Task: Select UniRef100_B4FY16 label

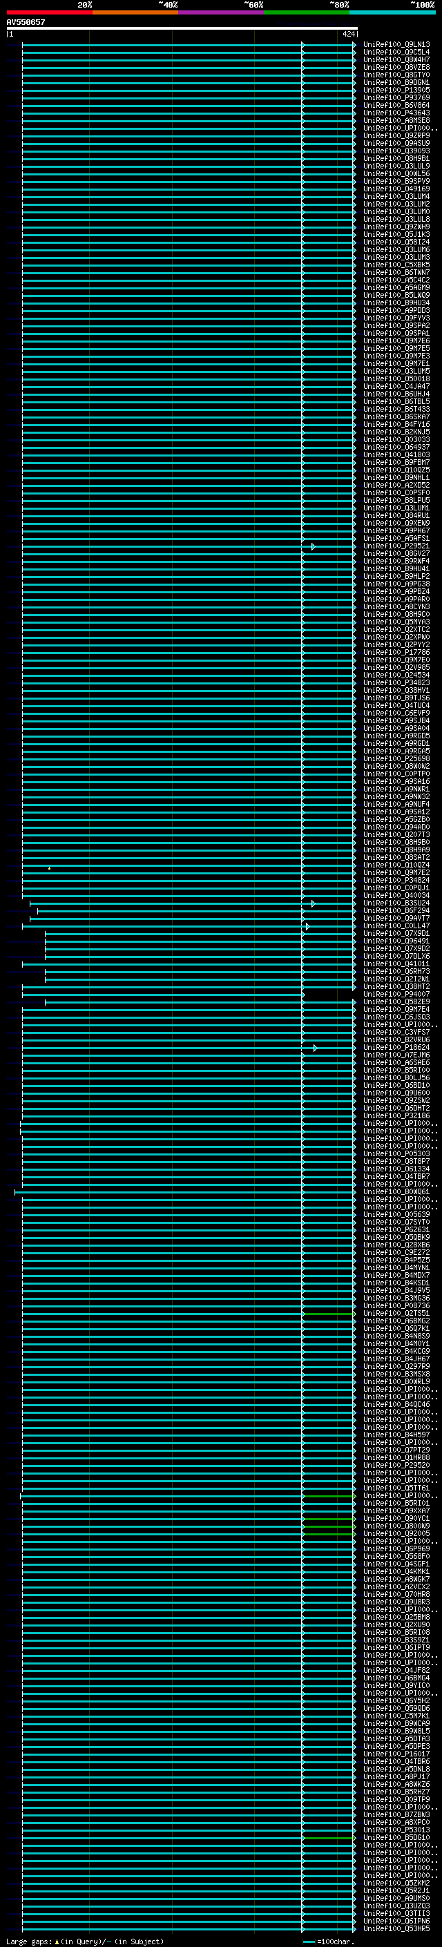Action: (396, 424)
